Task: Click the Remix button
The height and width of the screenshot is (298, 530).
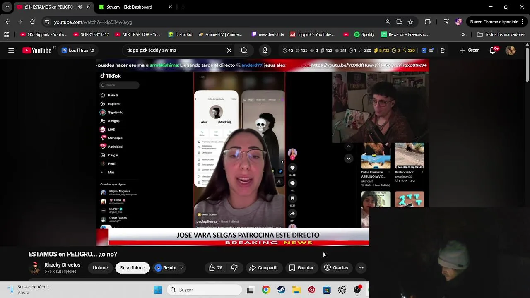Action: click(x=166, y=268)
